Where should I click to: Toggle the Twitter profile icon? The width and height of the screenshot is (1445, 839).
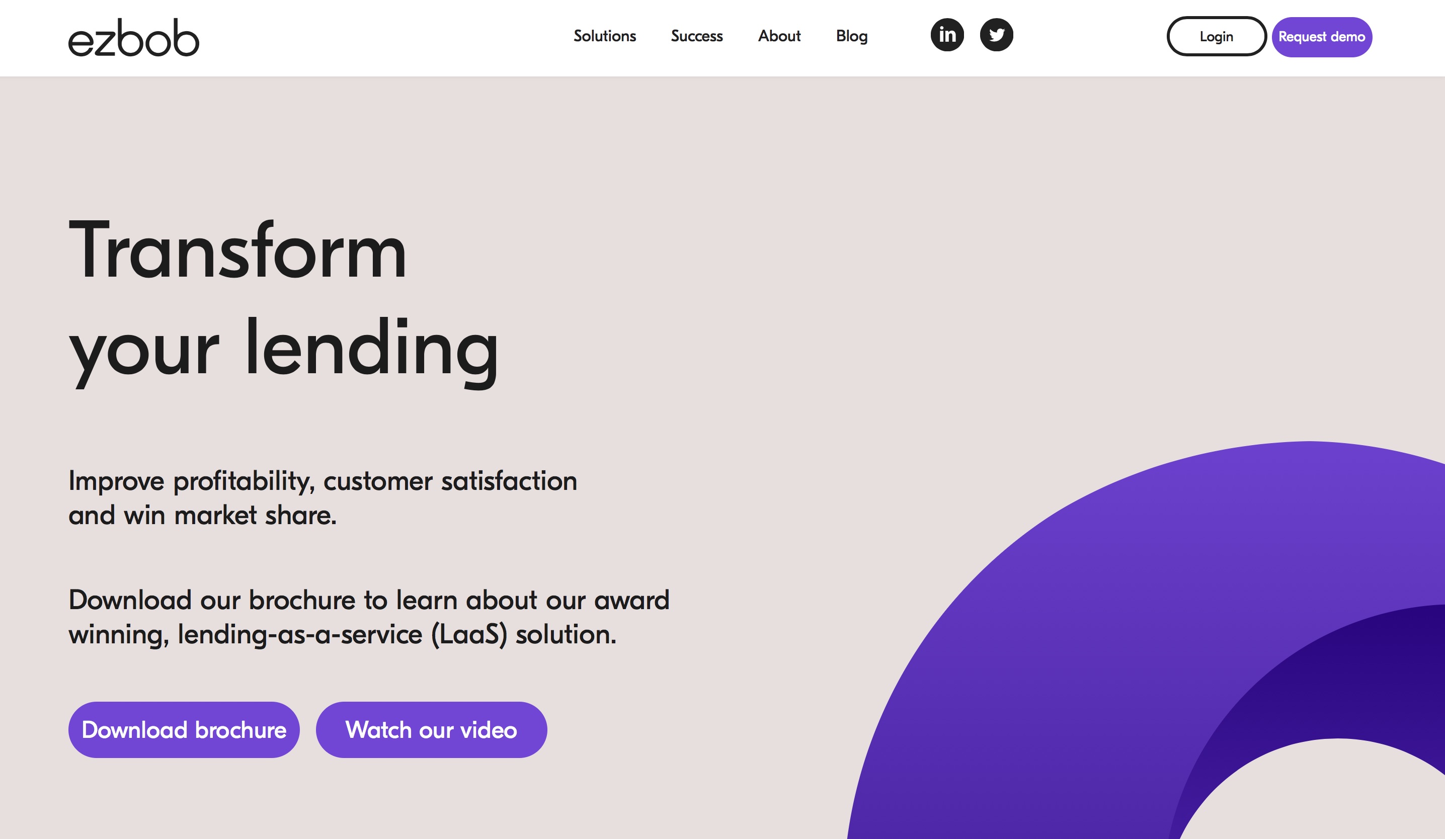point(996,35)
